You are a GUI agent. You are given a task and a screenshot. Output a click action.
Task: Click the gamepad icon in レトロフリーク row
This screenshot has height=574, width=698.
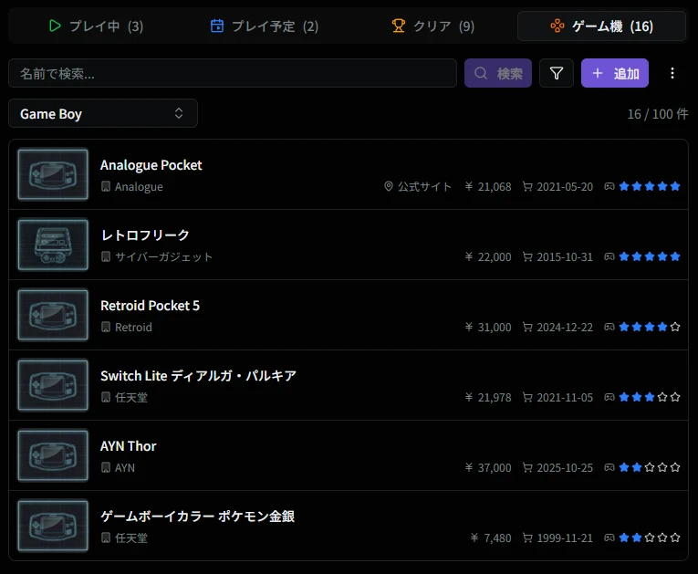coord(609,257)
